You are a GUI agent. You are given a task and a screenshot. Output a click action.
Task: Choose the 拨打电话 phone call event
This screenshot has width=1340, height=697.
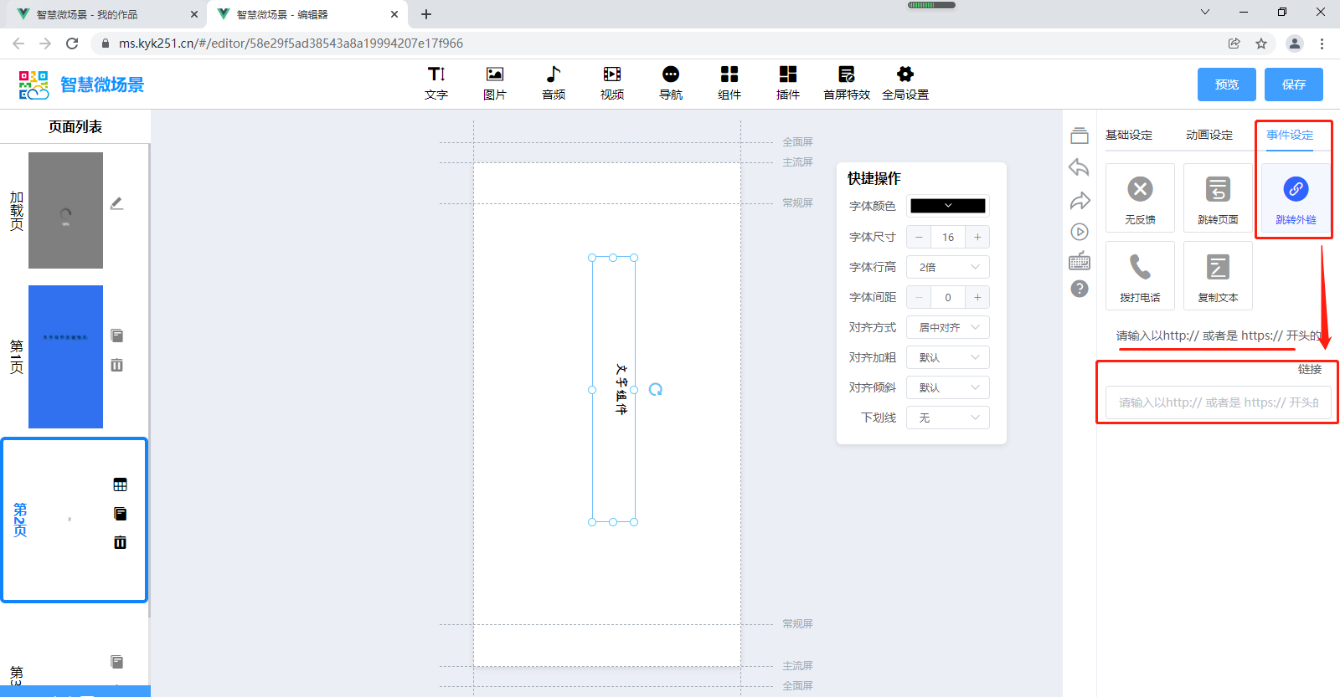tap(1140, 276)
